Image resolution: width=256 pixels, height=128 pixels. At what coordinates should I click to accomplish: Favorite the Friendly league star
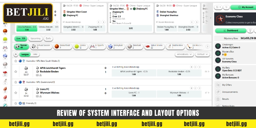click(16, 103)
